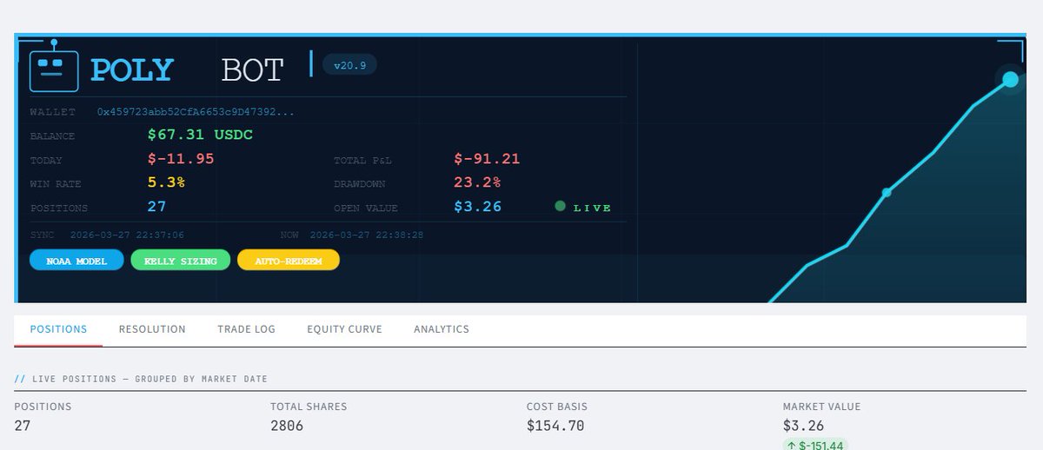
Task: Click the total P&L value $-91.21
Action: [487, 159]
